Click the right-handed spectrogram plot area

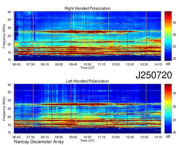[x=87, y=36]
